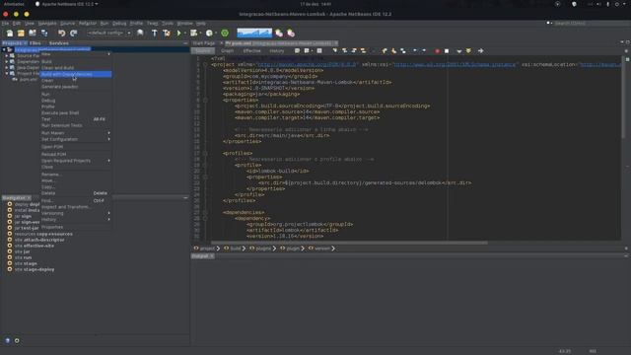The image size is (631, 355).
Task: Choose Generate Javadoc from context menu
Action: coord(76,87)
